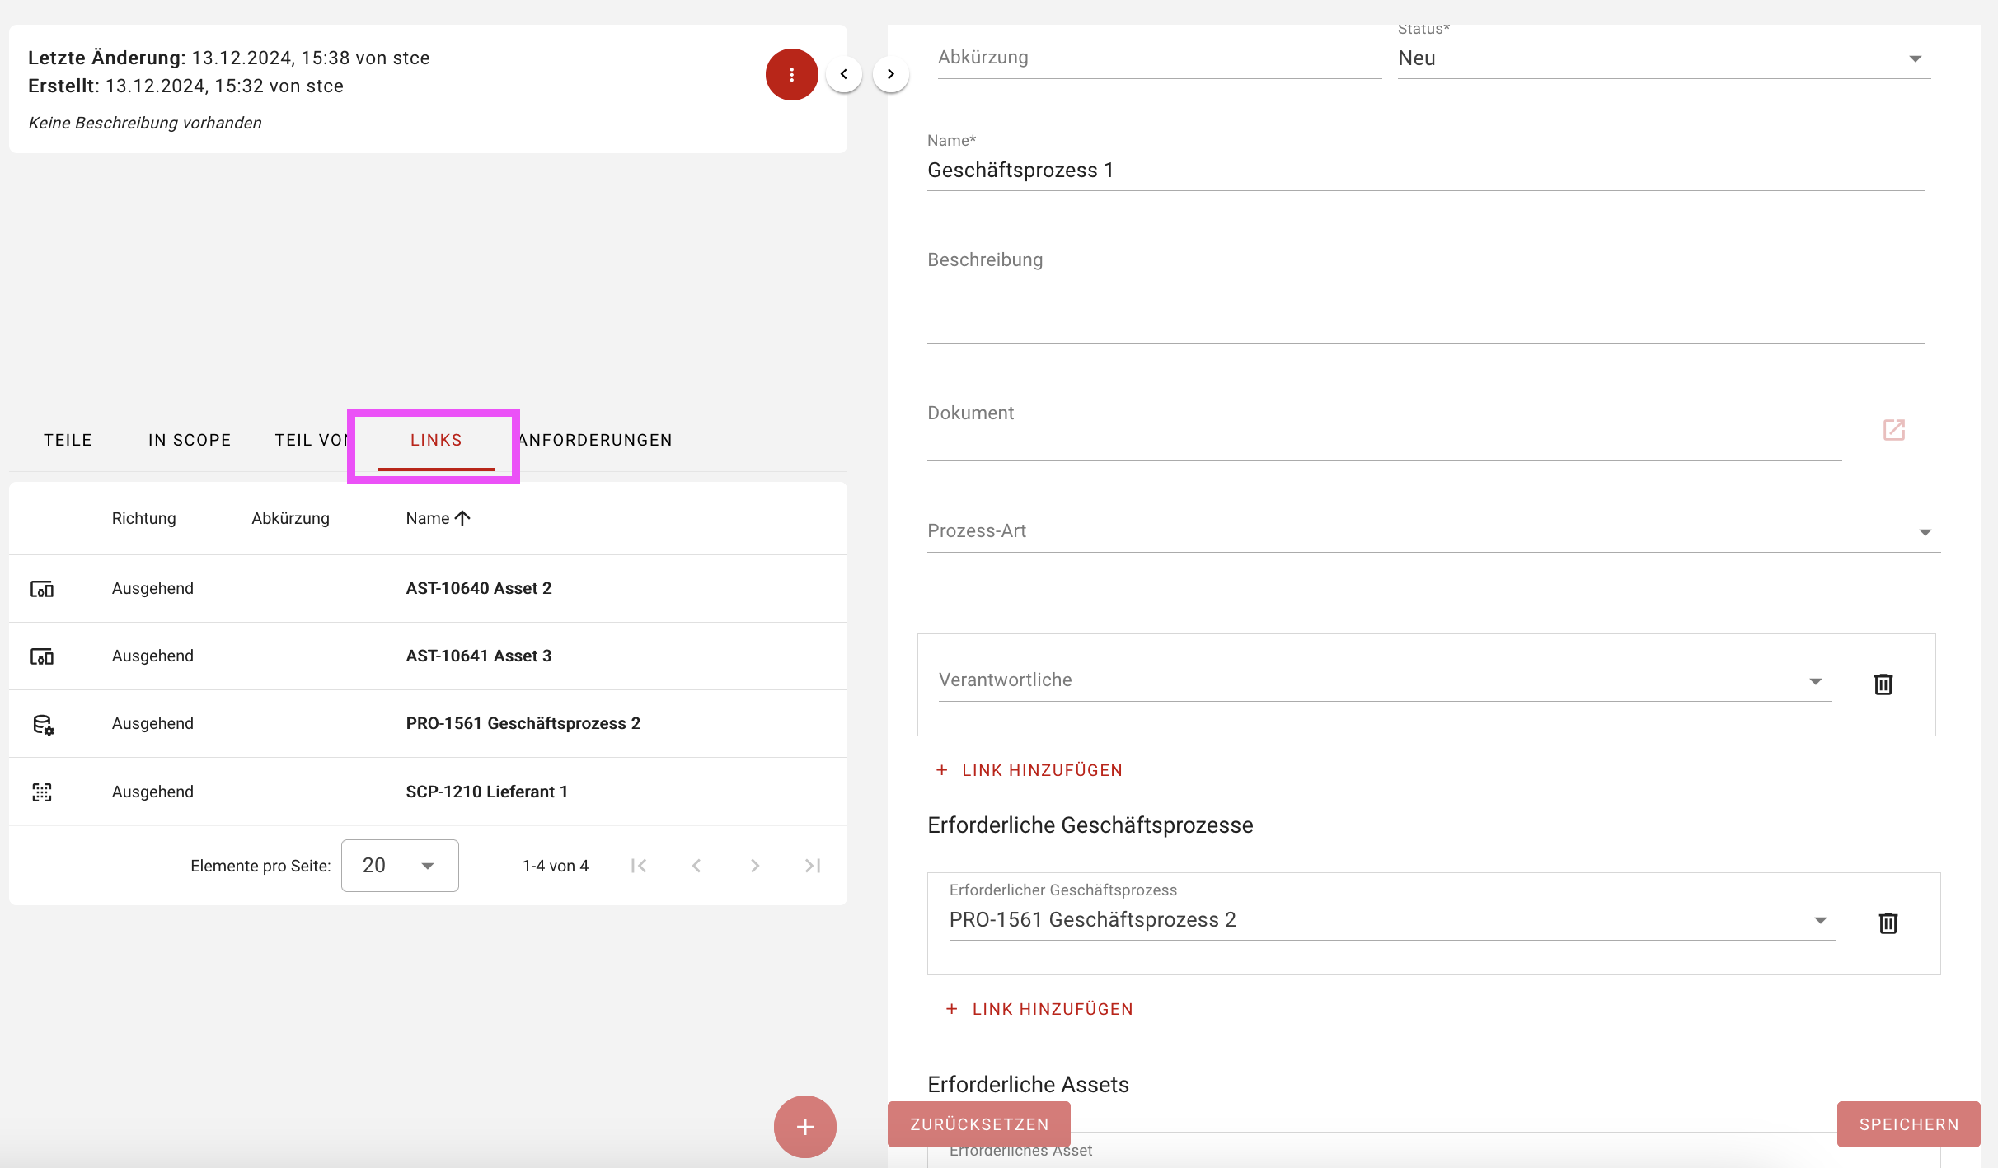Click Speichern button
This screenshot has height=1168, width=1998.
point(1907,1124)
